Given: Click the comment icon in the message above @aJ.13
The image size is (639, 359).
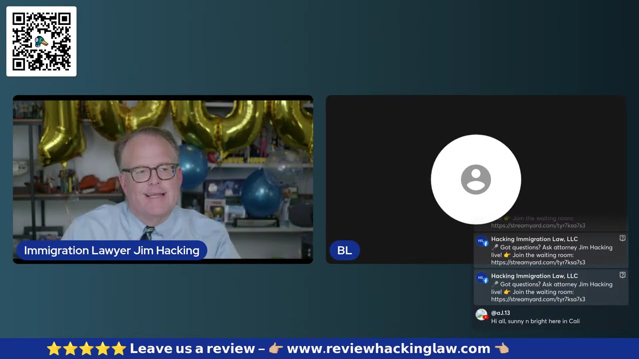Looking at the screenshot, I should point(623,275).
